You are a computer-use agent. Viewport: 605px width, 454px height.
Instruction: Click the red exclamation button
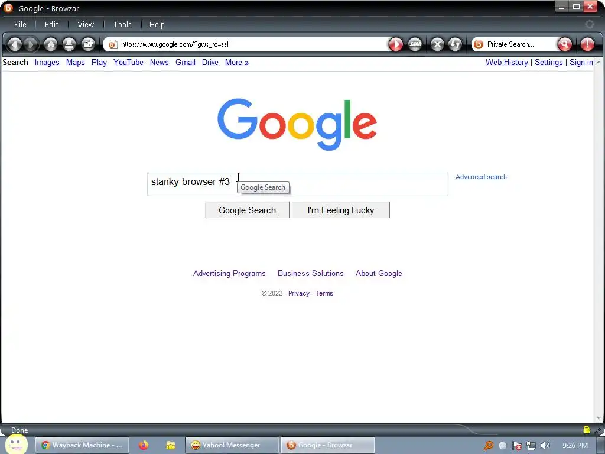click(x=587, y=44)
